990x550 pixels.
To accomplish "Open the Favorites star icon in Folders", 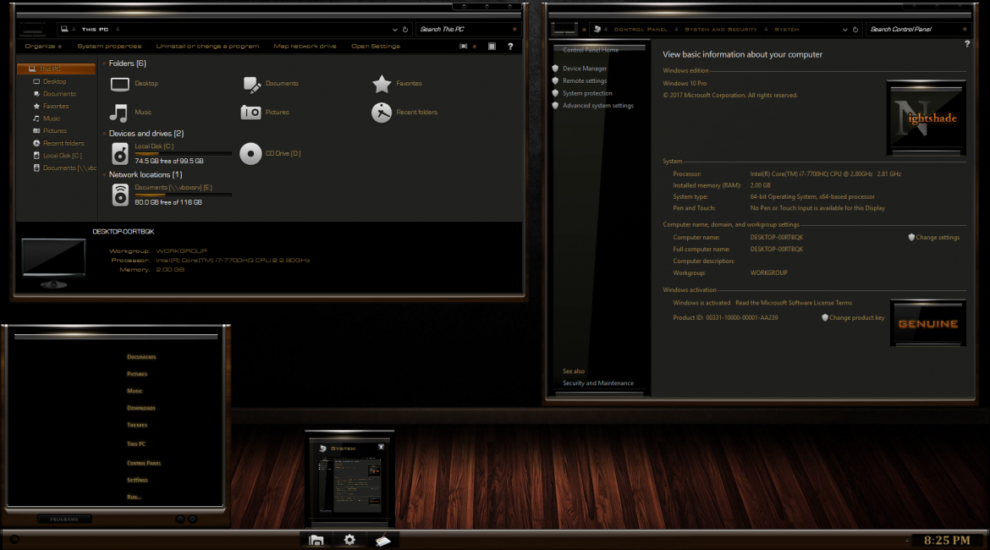I will 382,84.
